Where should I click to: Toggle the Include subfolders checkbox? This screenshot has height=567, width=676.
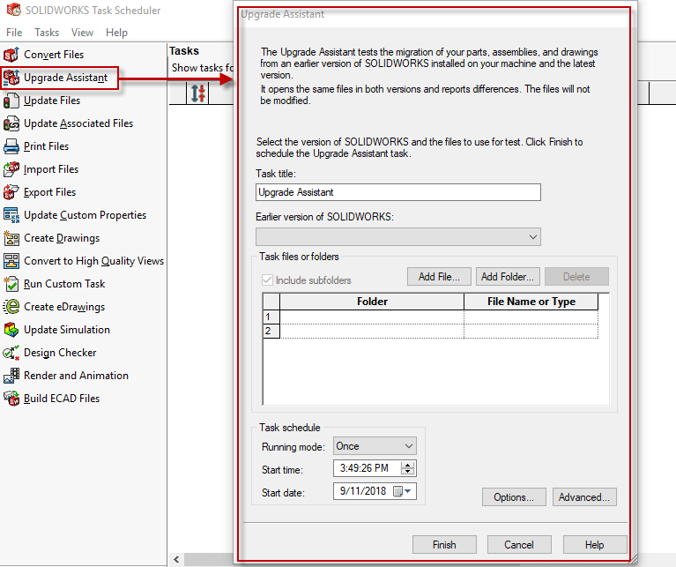267,280
